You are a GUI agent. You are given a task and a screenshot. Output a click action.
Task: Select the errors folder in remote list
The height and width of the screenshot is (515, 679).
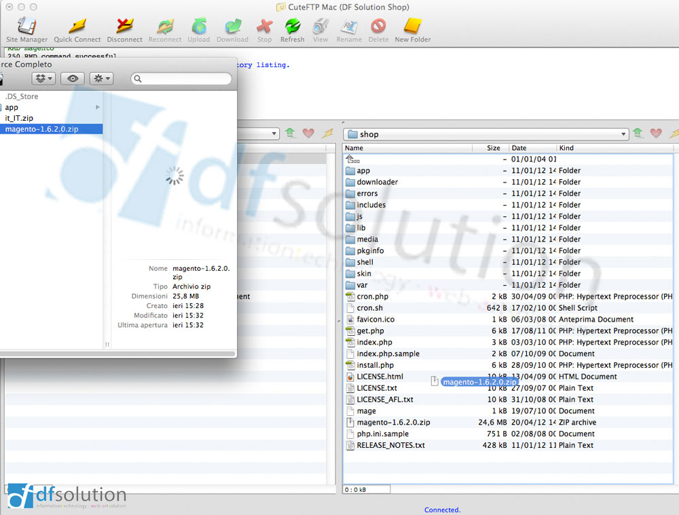pyautogui.click(x=509, y=193)
